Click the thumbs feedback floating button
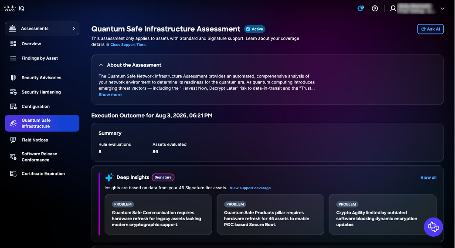Viewport: 455px width, 248px height. coord(433,227)
